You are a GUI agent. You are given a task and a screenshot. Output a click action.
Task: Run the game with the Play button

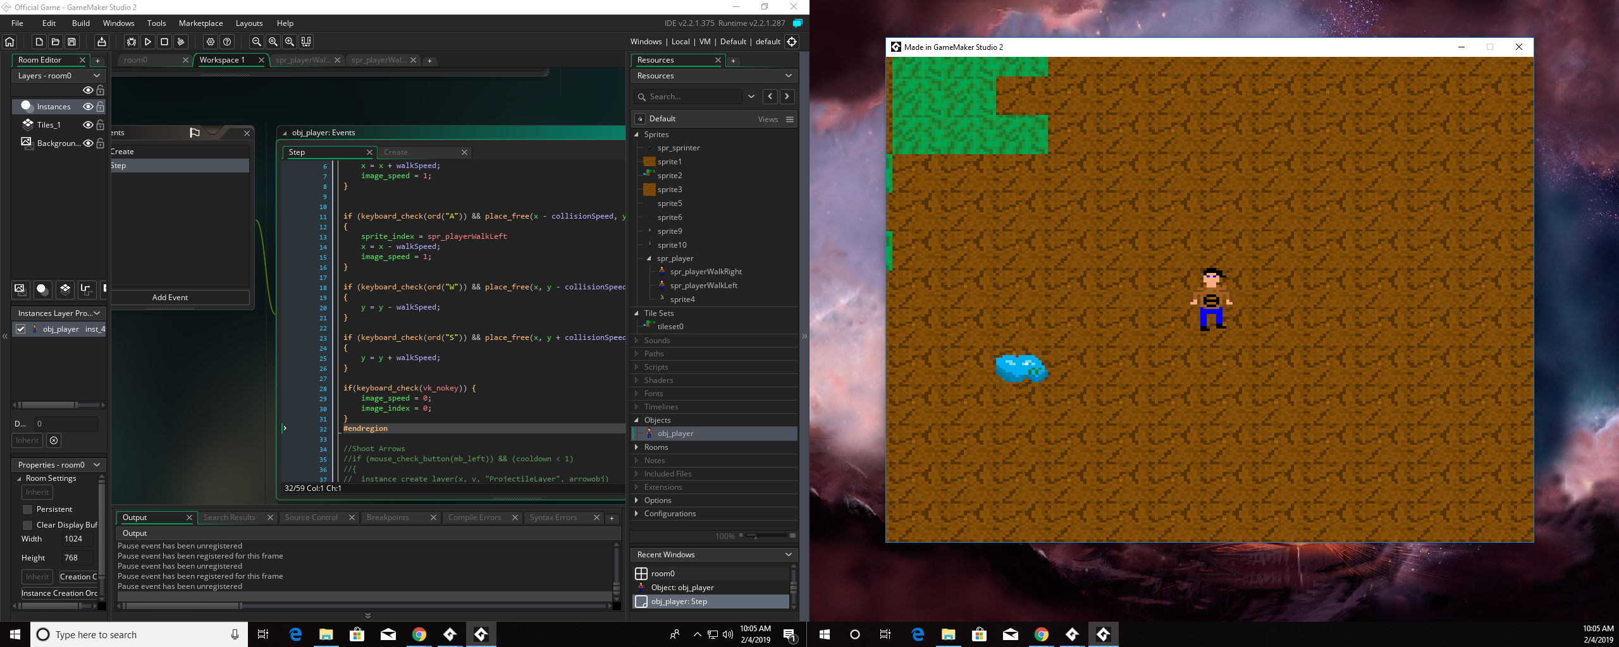(147, 42)
